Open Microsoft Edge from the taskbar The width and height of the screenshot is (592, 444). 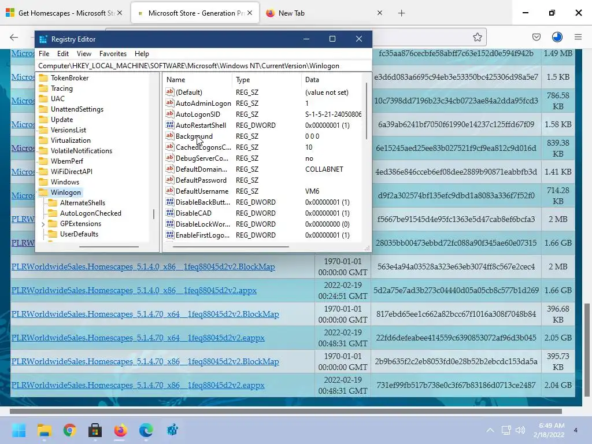(146, 430)
